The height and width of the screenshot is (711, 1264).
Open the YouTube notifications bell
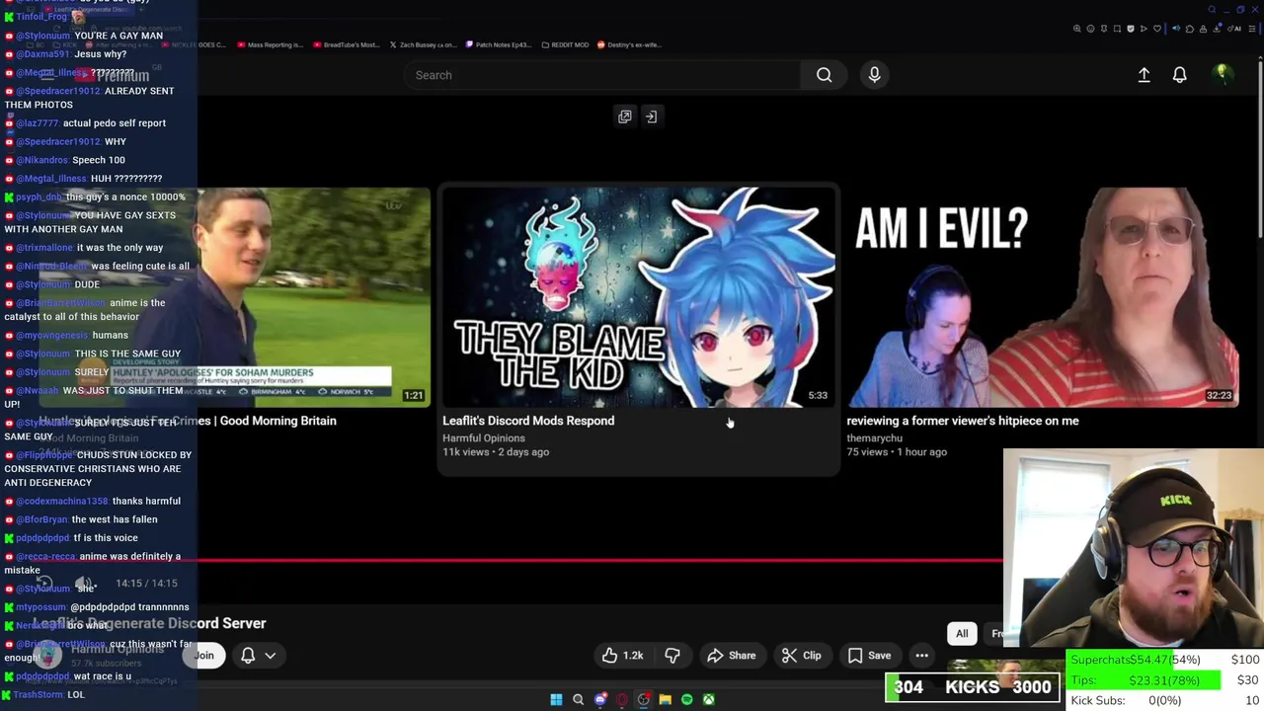(1179, 75)
